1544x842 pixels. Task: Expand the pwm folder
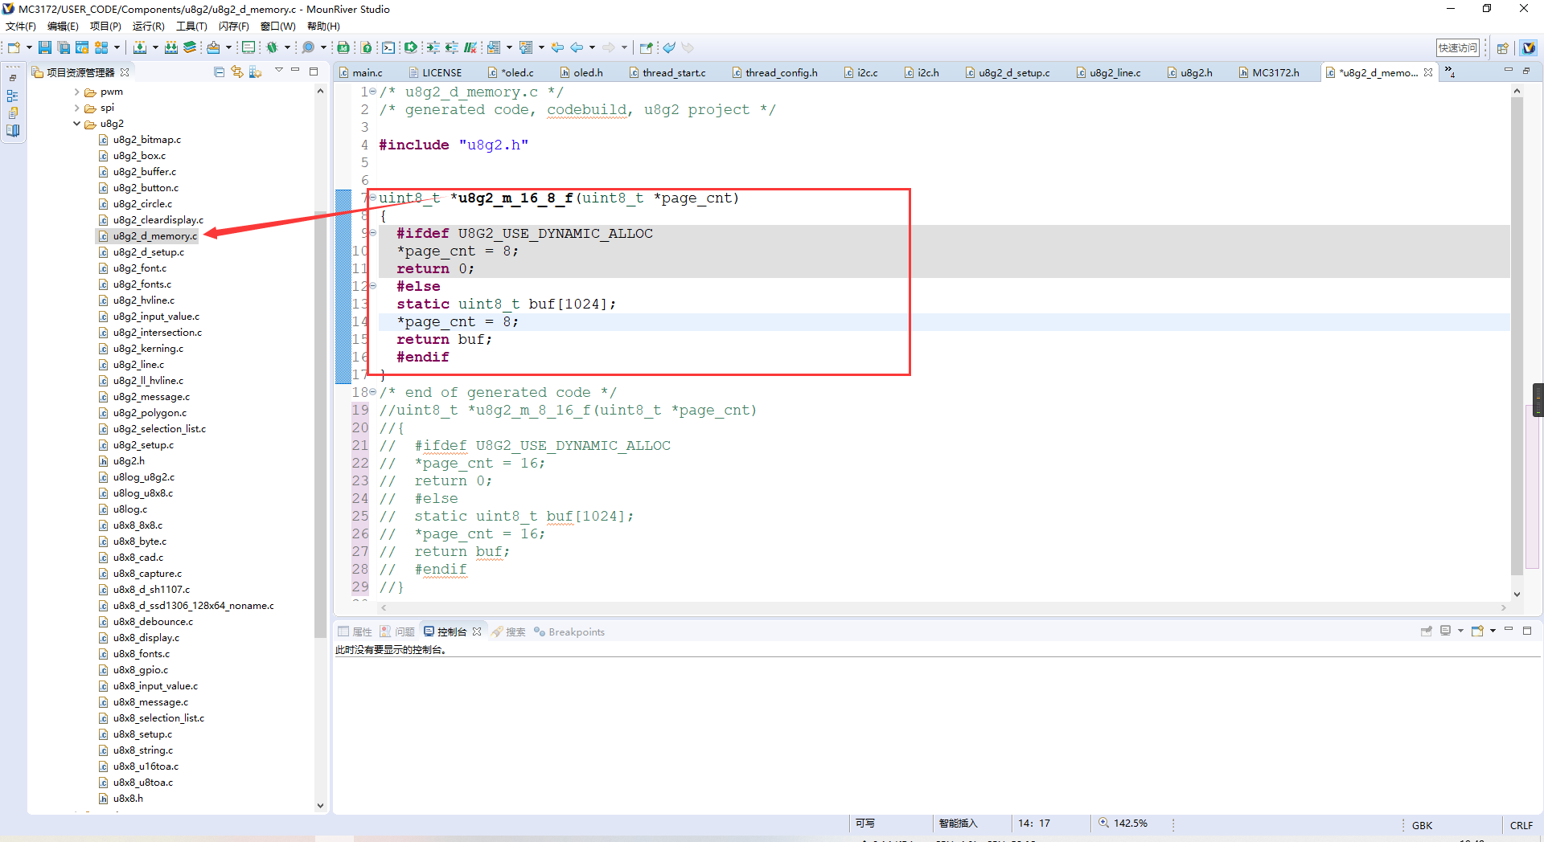point(77,92)
